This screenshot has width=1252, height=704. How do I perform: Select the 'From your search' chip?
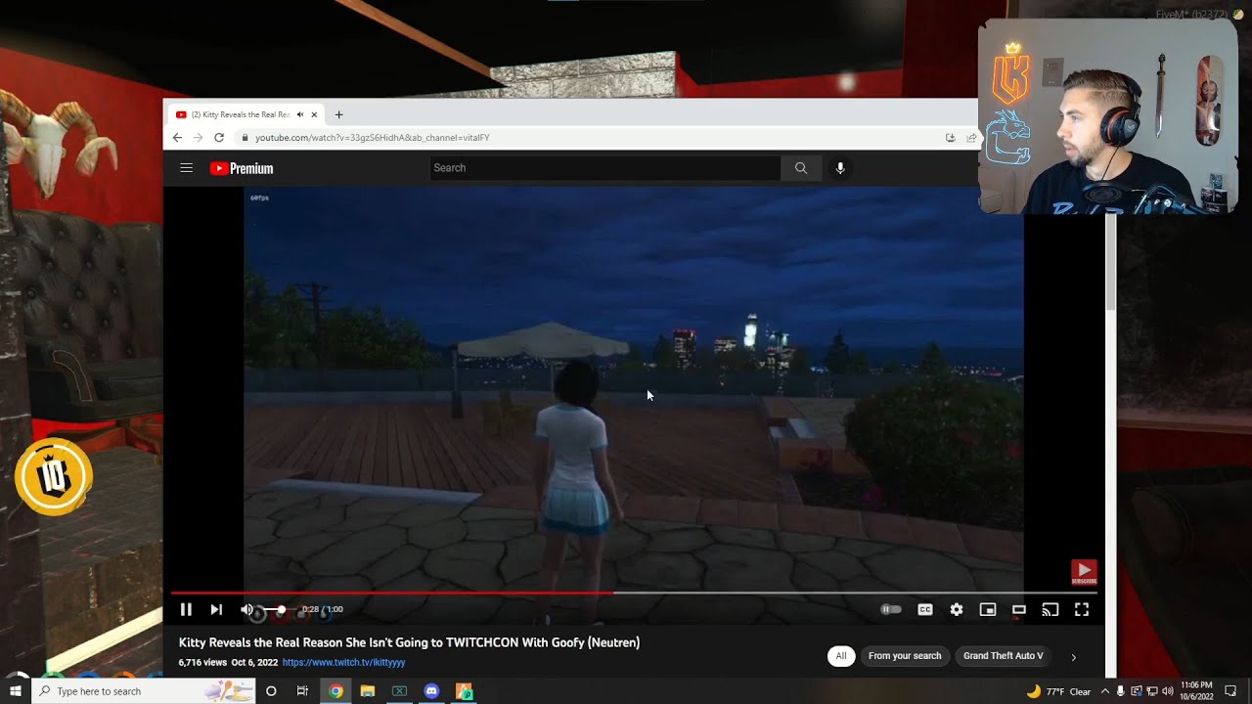(905, 656)
